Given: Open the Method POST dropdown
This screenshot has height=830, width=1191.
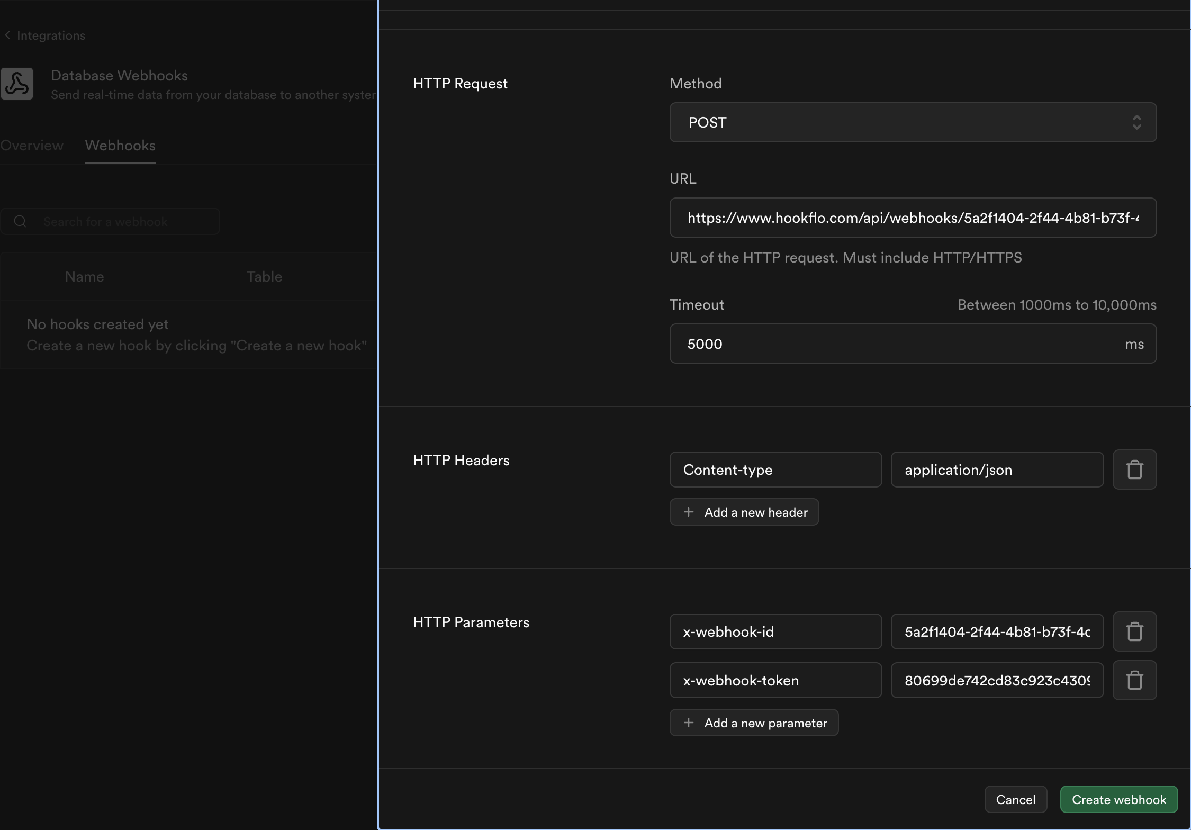Looking at the screenshot, I should (x=900, y=122).
